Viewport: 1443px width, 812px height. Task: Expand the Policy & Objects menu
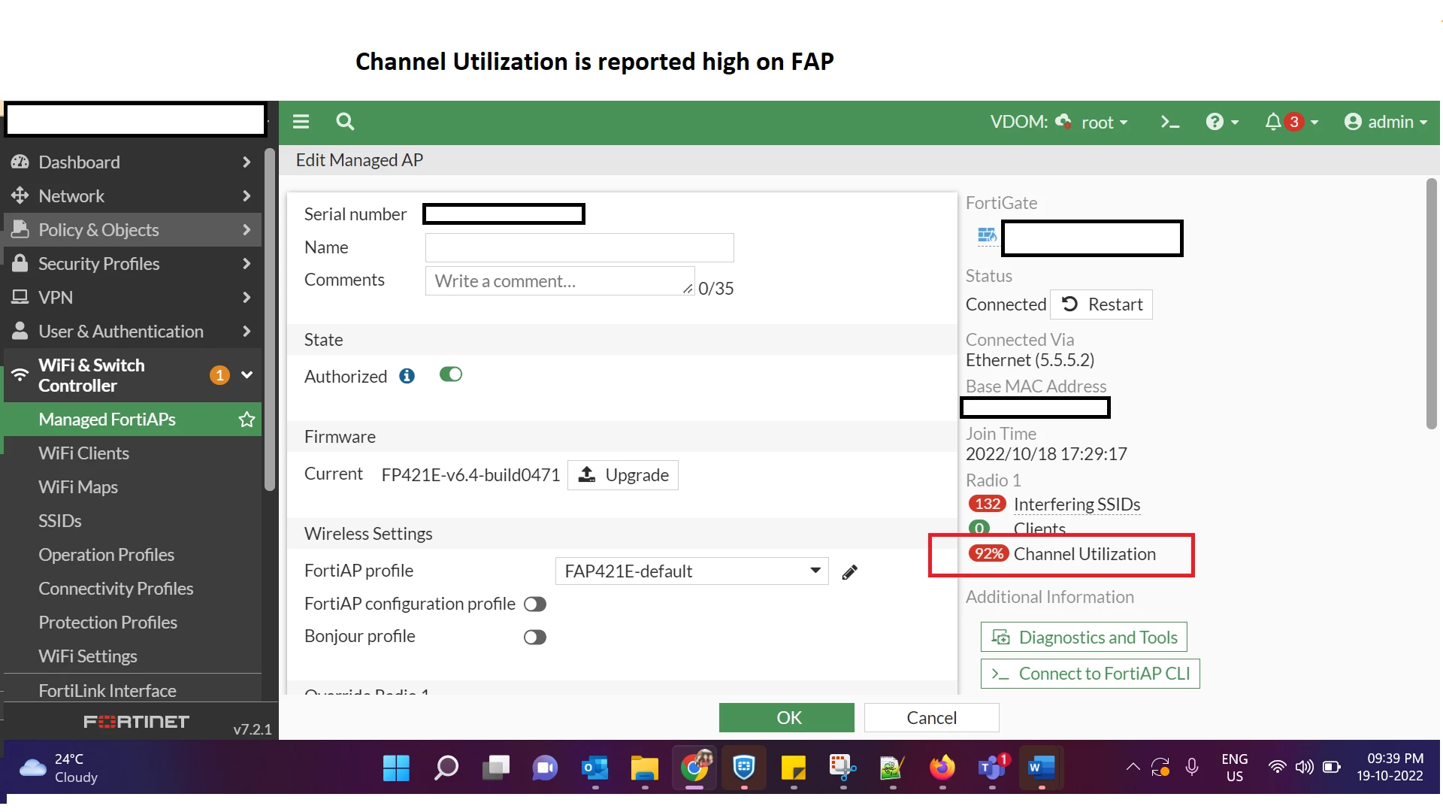coord(132,230)
